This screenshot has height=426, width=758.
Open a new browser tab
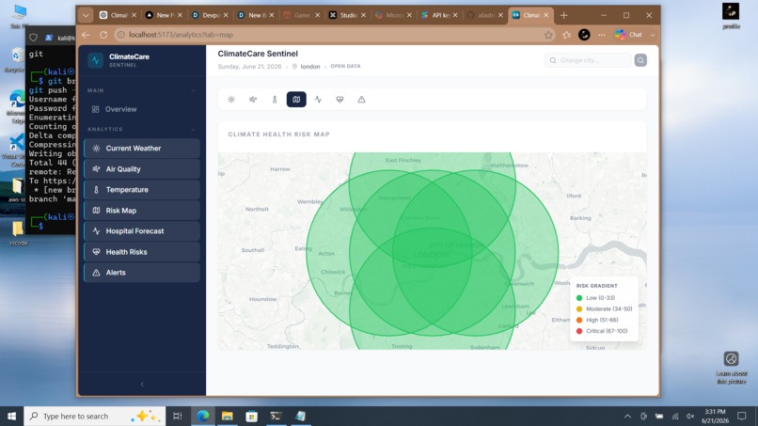click(x=563, y=15)
